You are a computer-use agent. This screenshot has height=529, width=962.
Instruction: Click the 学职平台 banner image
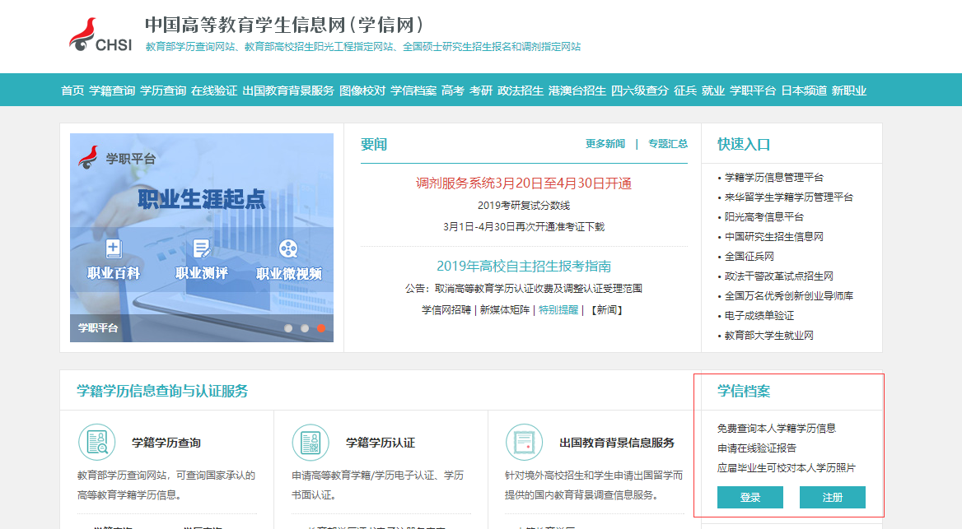click(x=201, y=237)
